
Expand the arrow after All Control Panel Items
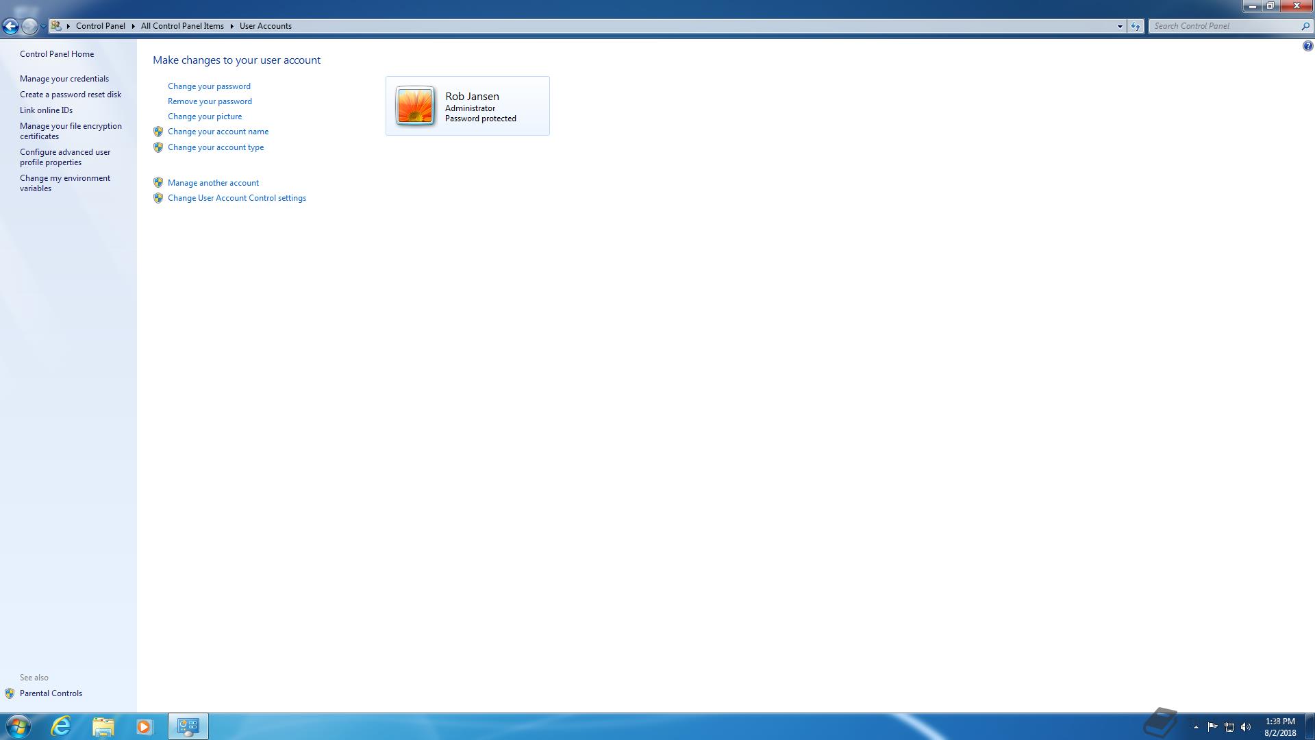[x=232, y=26]
